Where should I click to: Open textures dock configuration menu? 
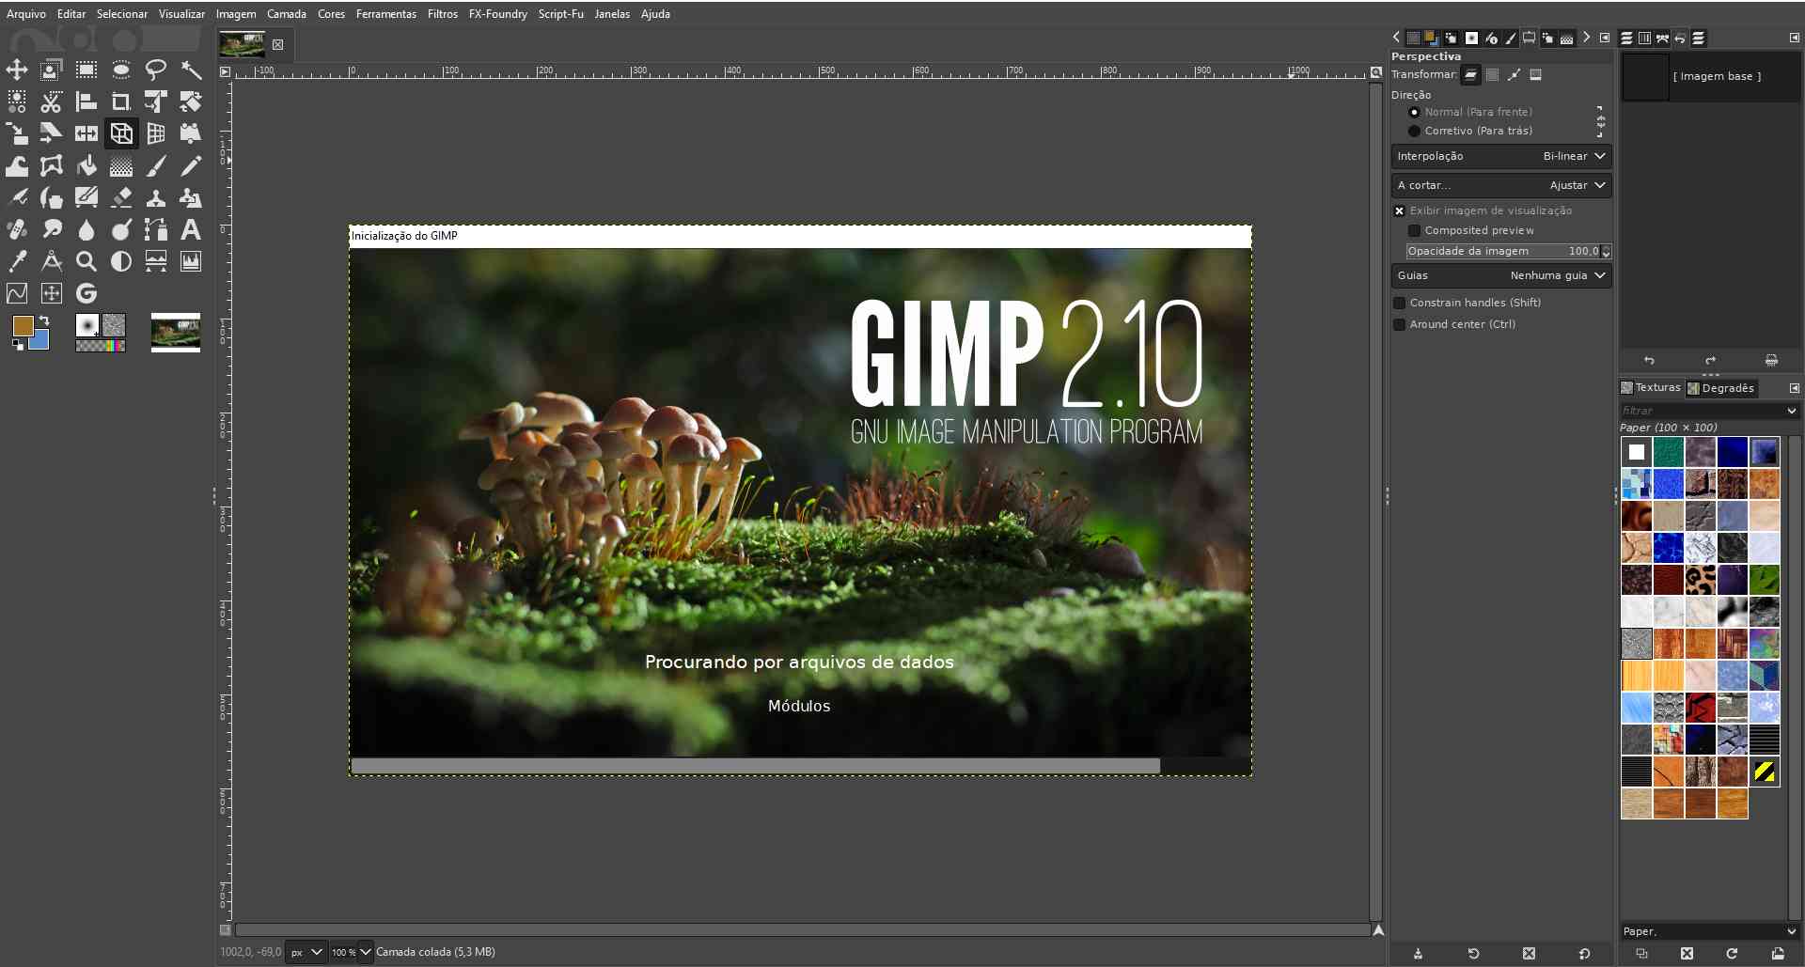tap(1794, 388)
